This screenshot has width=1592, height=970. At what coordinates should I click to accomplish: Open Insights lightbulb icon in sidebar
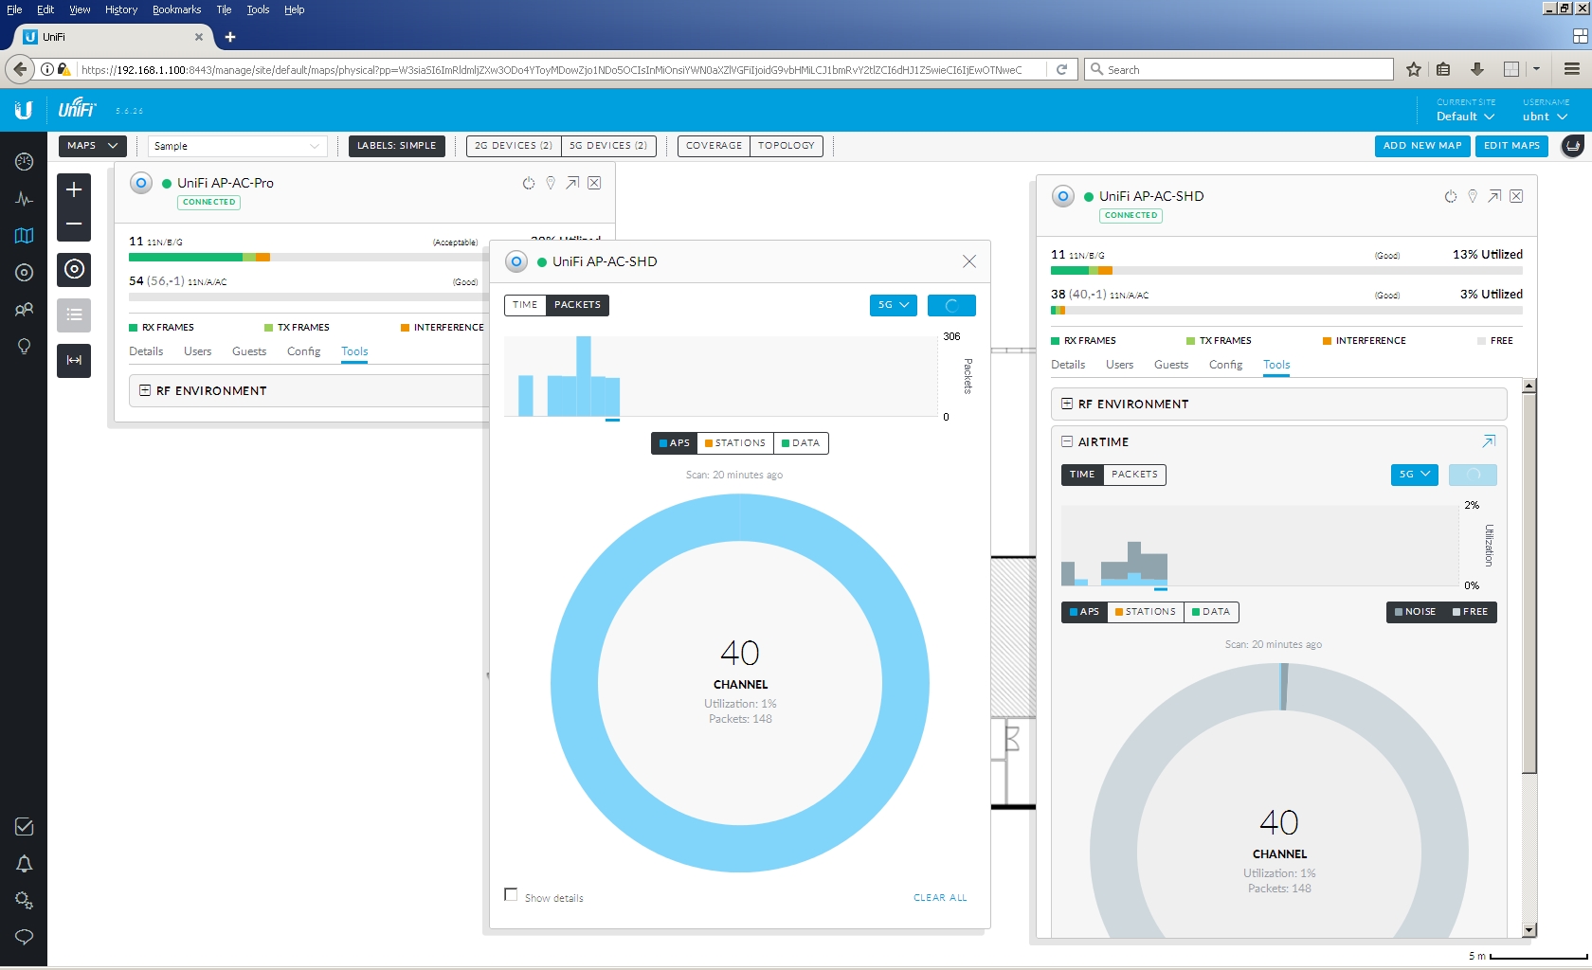tap(25, 347)
